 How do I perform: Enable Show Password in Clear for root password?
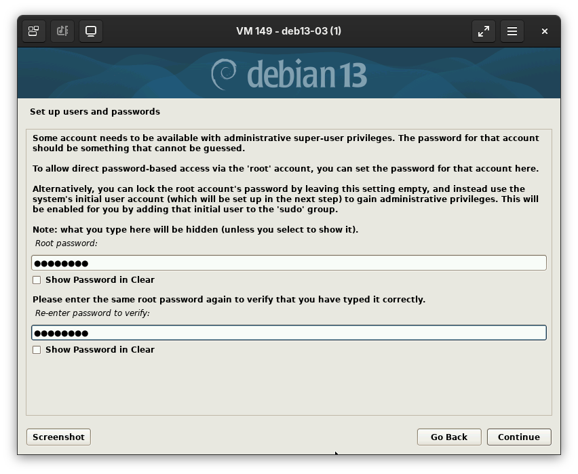37,280
